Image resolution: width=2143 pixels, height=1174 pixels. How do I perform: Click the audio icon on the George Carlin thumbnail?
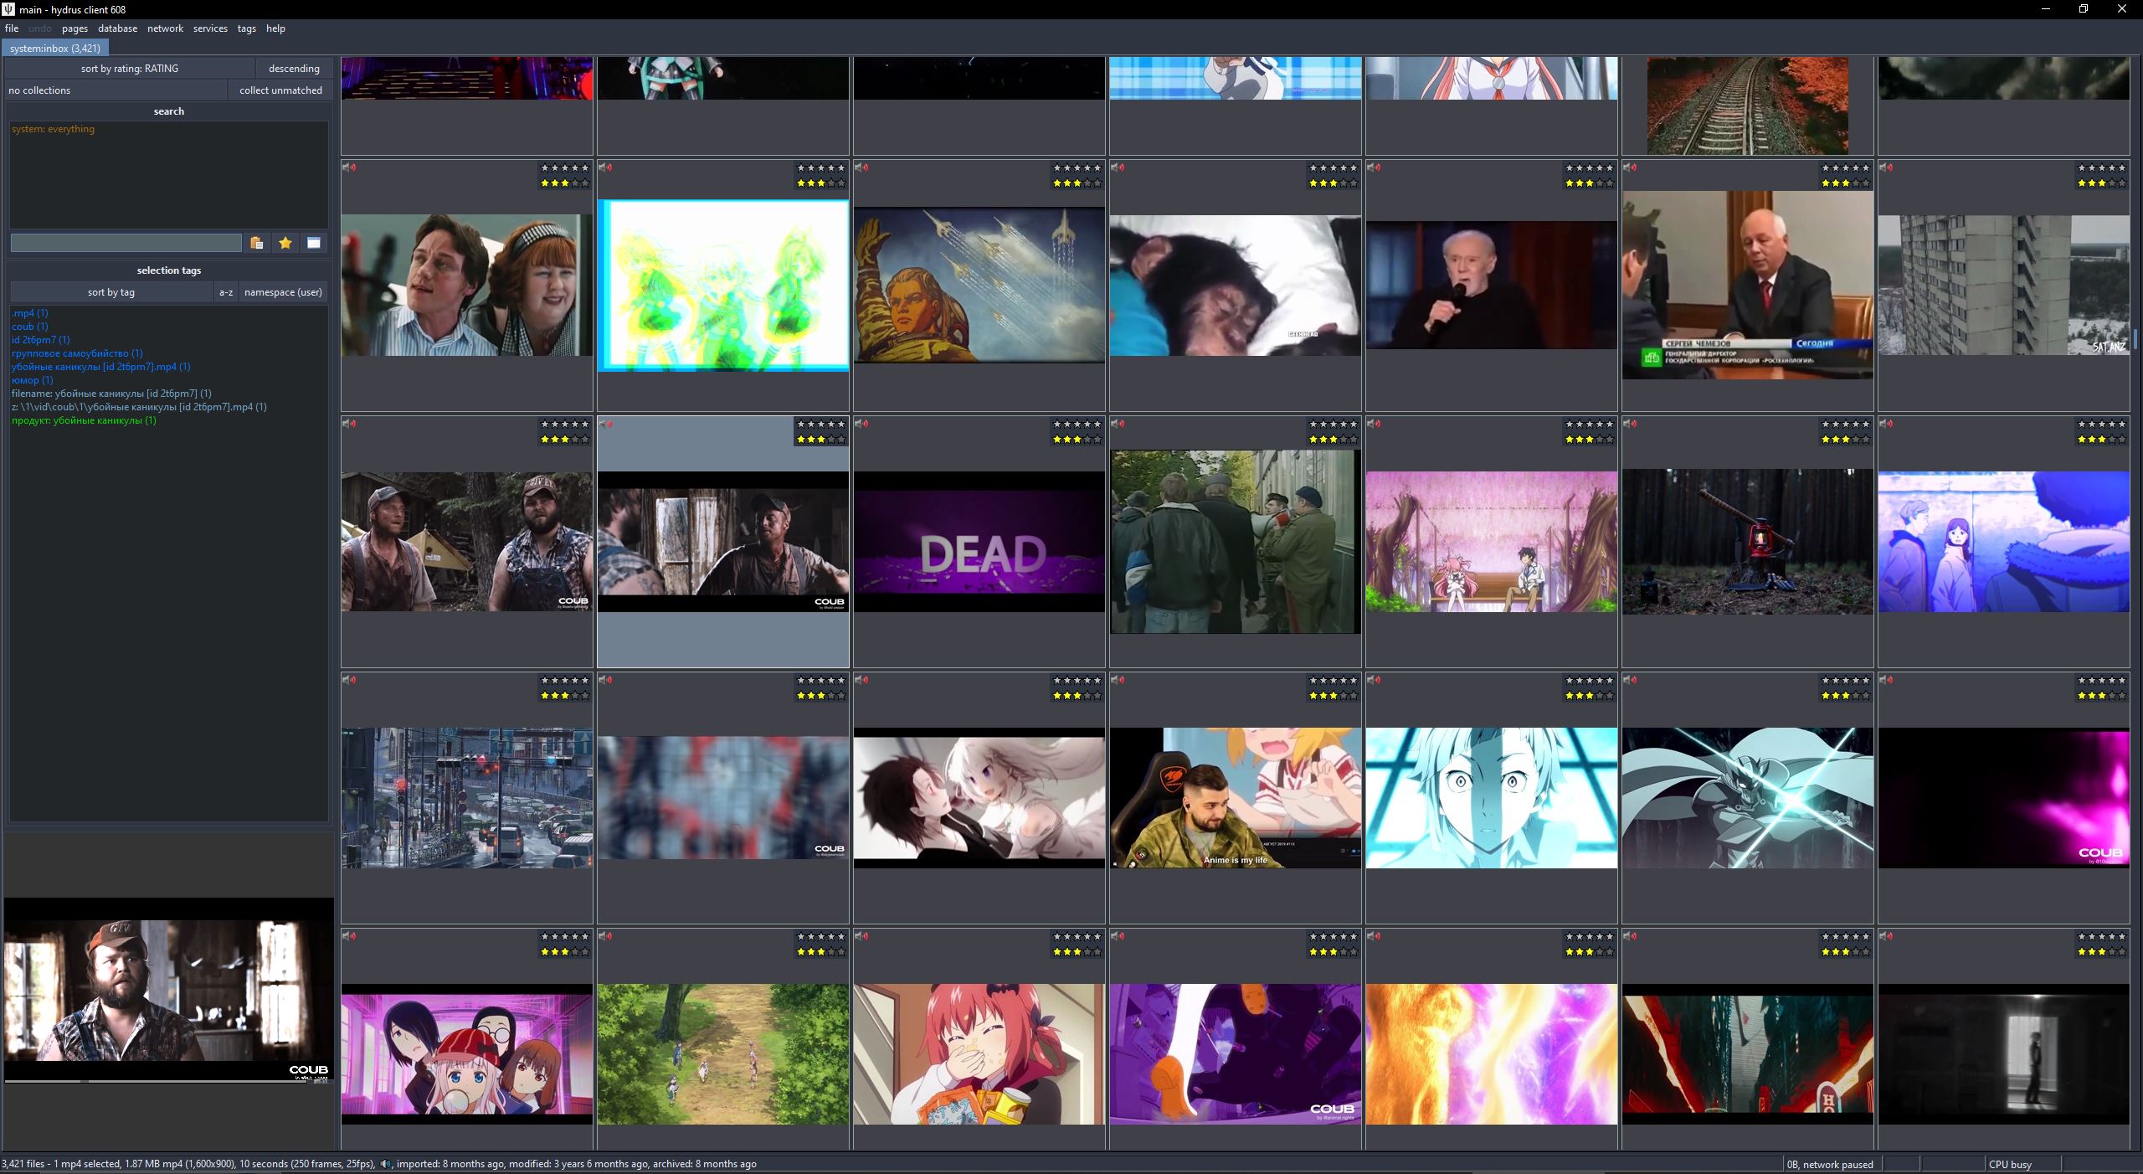pyautogui.click(x=1375, y=167)
